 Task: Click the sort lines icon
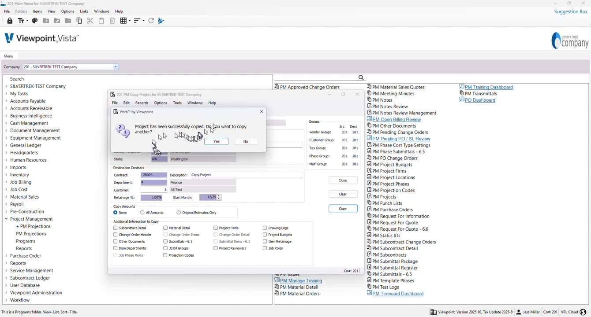click(x=137, y=21)
